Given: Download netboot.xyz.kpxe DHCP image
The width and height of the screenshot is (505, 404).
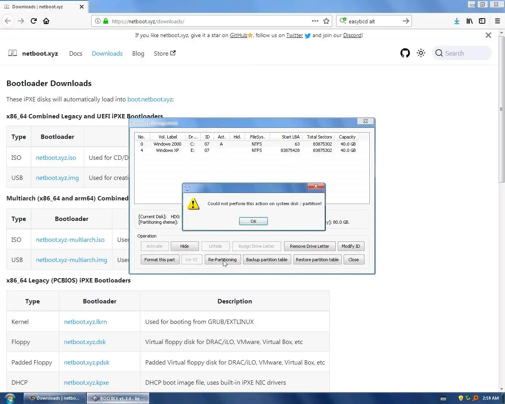Looking at the screenshot, I should [86, 382].
